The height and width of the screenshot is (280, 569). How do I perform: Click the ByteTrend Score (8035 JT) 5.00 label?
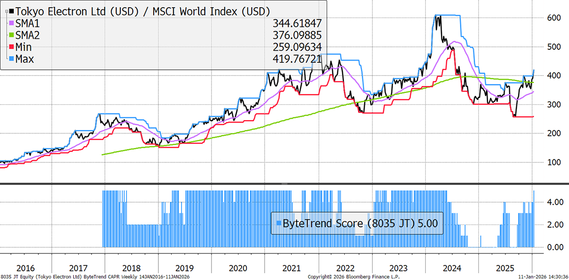[x=360, y=223]
